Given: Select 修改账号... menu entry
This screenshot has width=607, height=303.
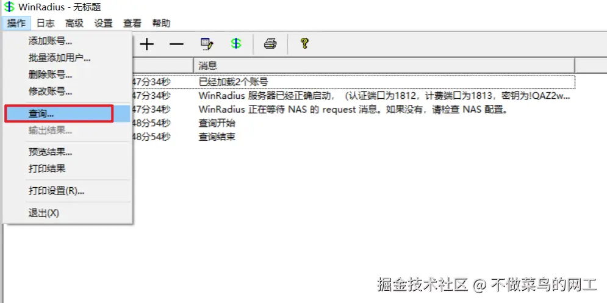Looking at the screenshot, I should [x=68, y=91].
